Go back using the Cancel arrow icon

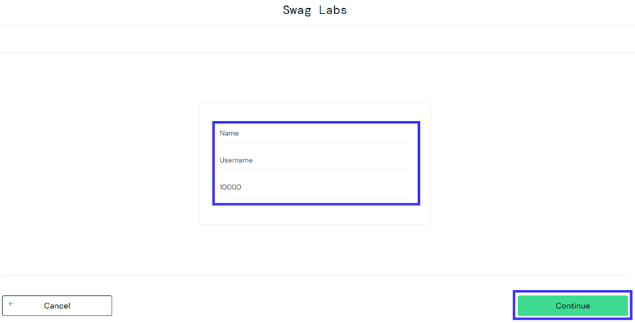[11, 304]
